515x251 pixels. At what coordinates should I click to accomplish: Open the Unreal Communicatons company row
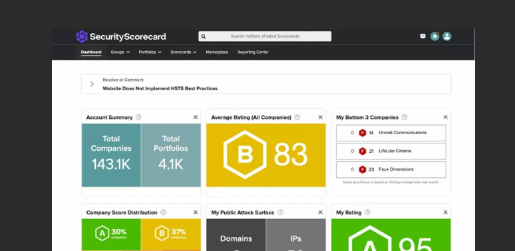(391, 133)
